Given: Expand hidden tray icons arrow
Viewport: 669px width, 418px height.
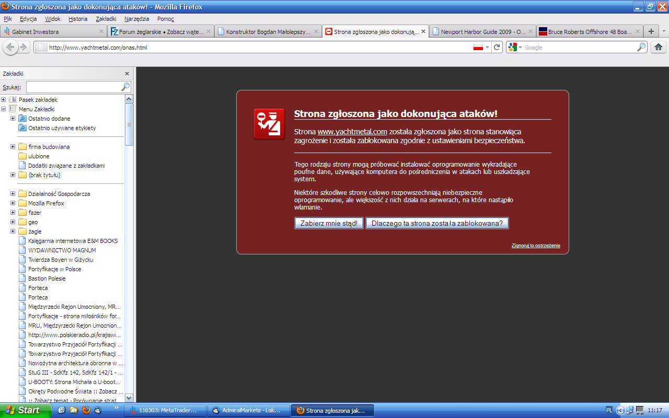Looking at the screenshot, I should [x=620, y=410].
